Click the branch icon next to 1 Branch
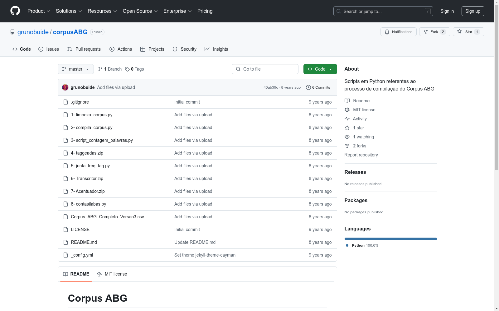 [x=100, y=69]
